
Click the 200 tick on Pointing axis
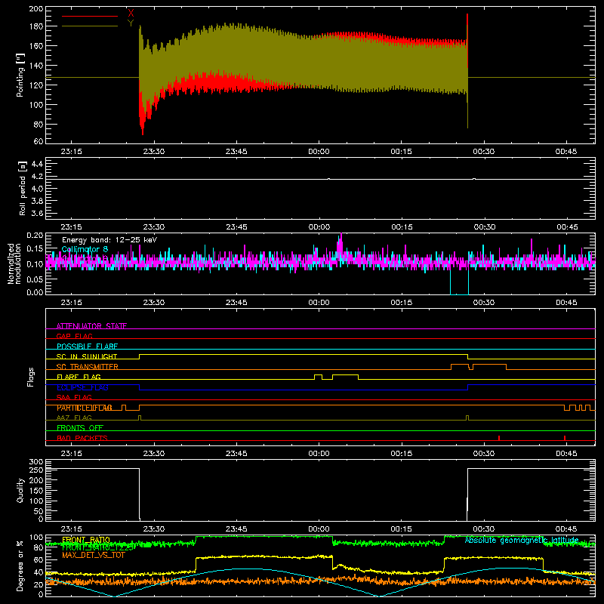[x=36, y=9]
